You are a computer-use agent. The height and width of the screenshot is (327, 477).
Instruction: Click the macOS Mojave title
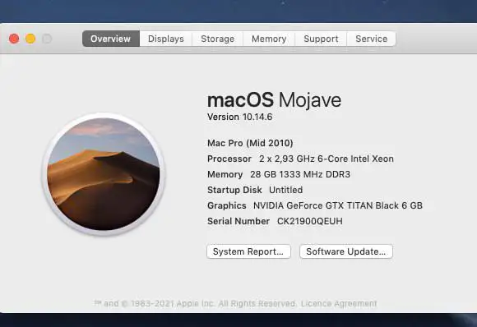click(274, 100)
